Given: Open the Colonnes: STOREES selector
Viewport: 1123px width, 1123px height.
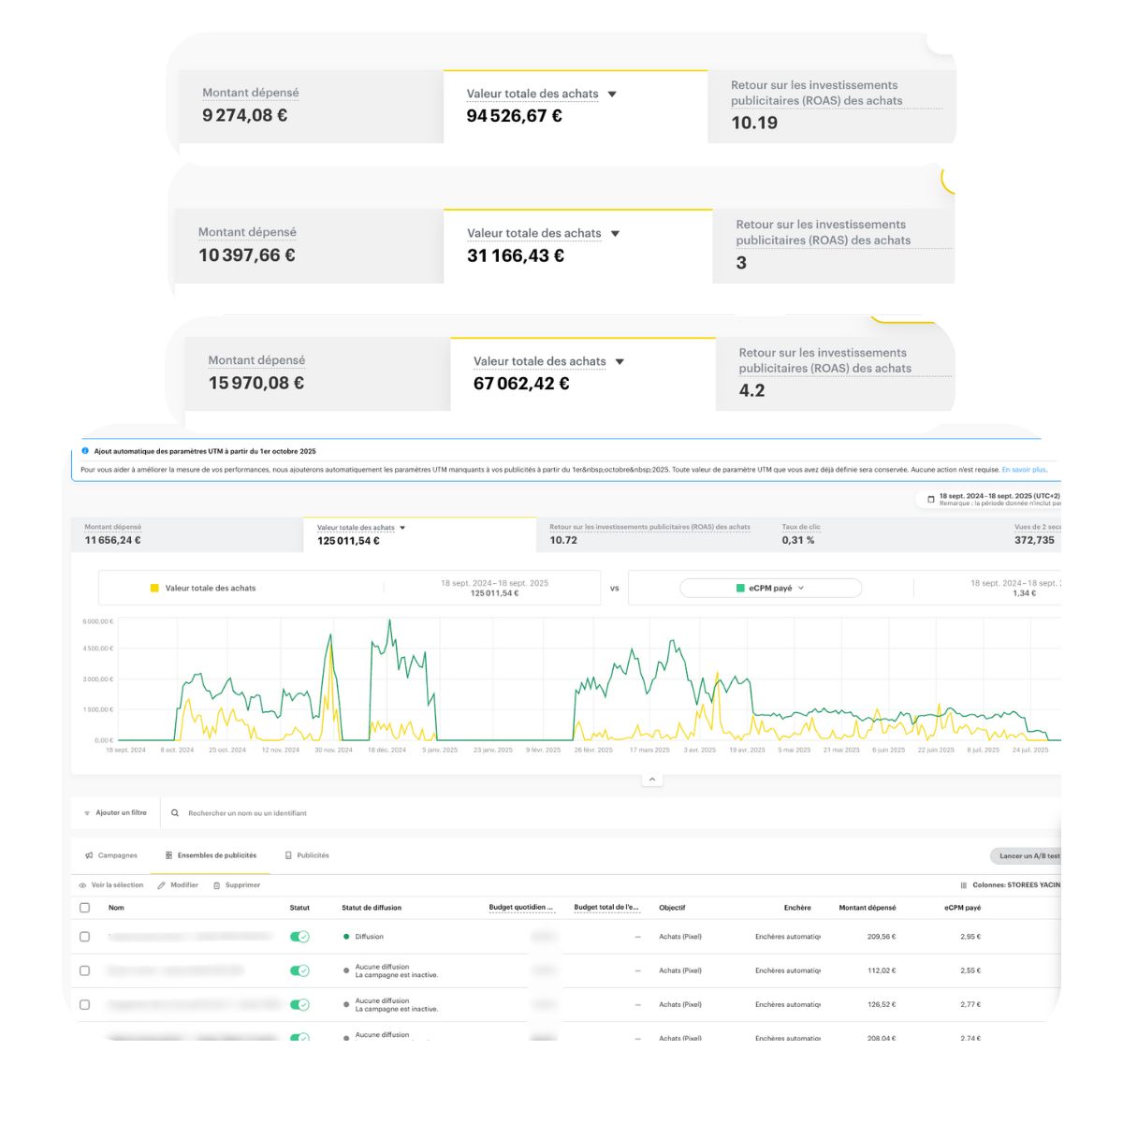Looking at the screenshot, I should (x=1011, y=885).
